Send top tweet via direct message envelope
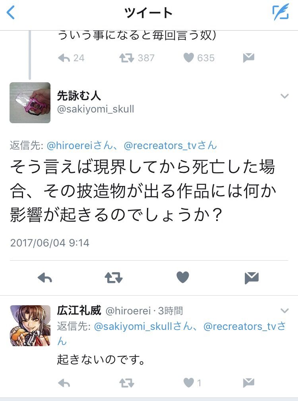The width and height of the screenshot is (298, 401). pos(249,58)
